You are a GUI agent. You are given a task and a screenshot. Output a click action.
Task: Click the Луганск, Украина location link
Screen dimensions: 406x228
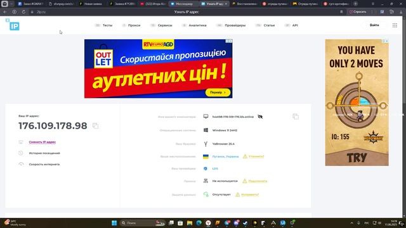pyautogui.click(x=225, y=156)
